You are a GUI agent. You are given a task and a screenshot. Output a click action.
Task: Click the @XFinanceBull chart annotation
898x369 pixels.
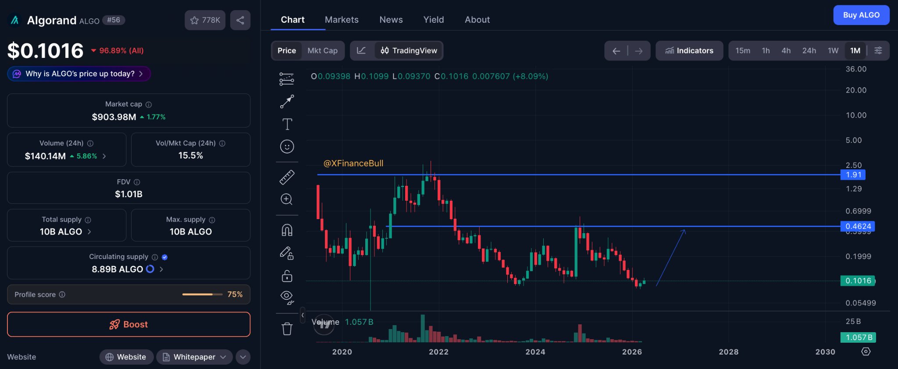coord(353,163)
